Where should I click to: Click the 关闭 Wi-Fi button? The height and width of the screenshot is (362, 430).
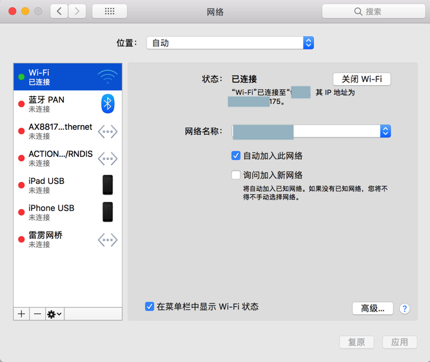[362, 79]
